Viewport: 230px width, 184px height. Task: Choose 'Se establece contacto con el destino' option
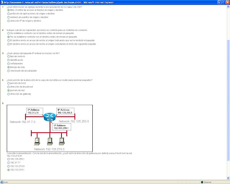coord(9,33)
